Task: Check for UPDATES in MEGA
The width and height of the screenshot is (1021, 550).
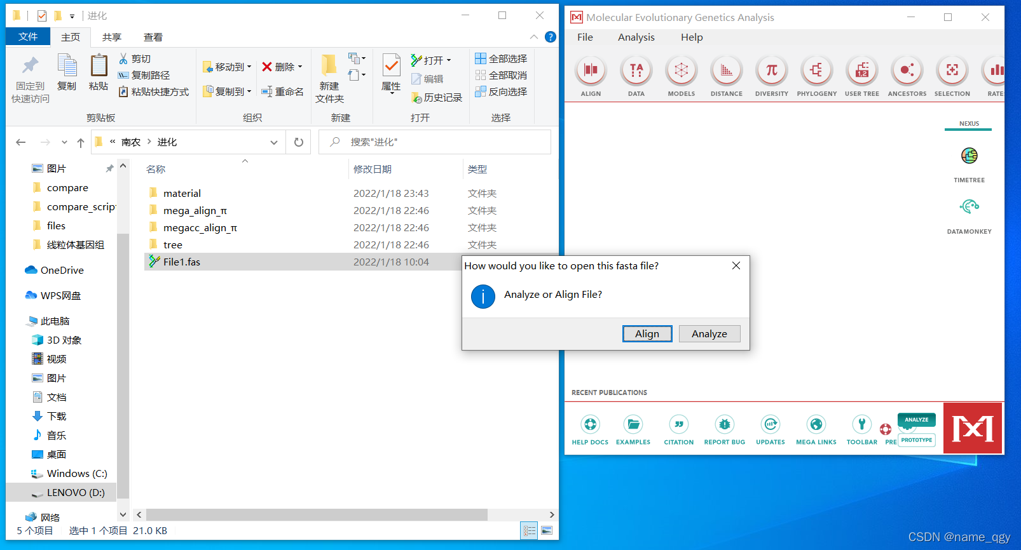Action: click(771, 424)
